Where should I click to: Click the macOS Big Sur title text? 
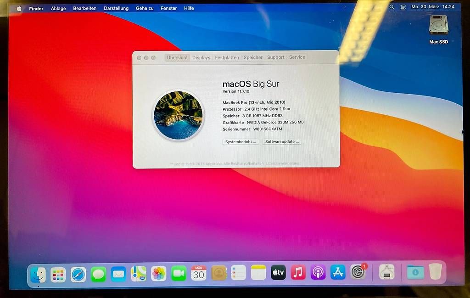251,84
